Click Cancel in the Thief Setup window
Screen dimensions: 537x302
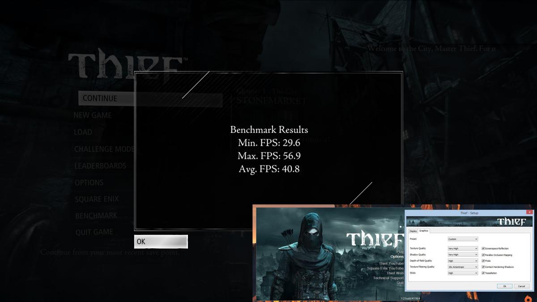(521, 286)
